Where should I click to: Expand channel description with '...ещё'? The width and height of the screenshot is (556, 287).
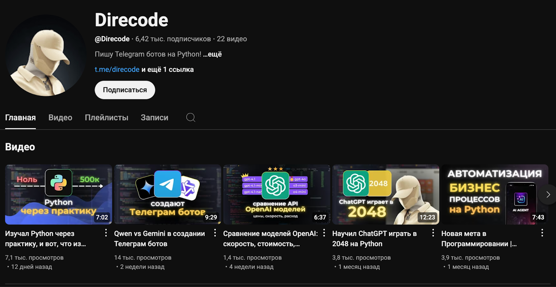point(212,54)
